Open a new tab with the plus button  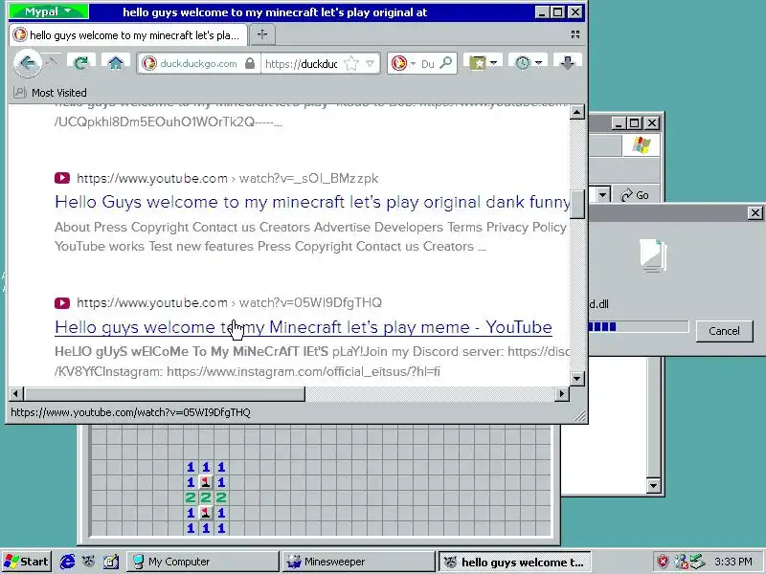pyautogui.click(x=262, y=34)
